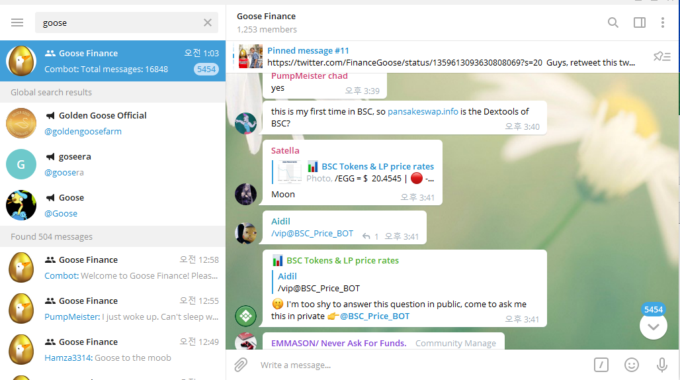Attach a file with the paperclip icon
Viewport: 680px width, 380px height.
(241, 365)
